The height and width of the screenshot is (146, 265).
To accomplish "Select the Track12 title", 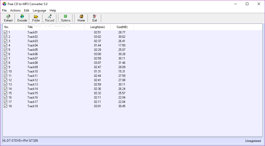I will pos(33,80).
